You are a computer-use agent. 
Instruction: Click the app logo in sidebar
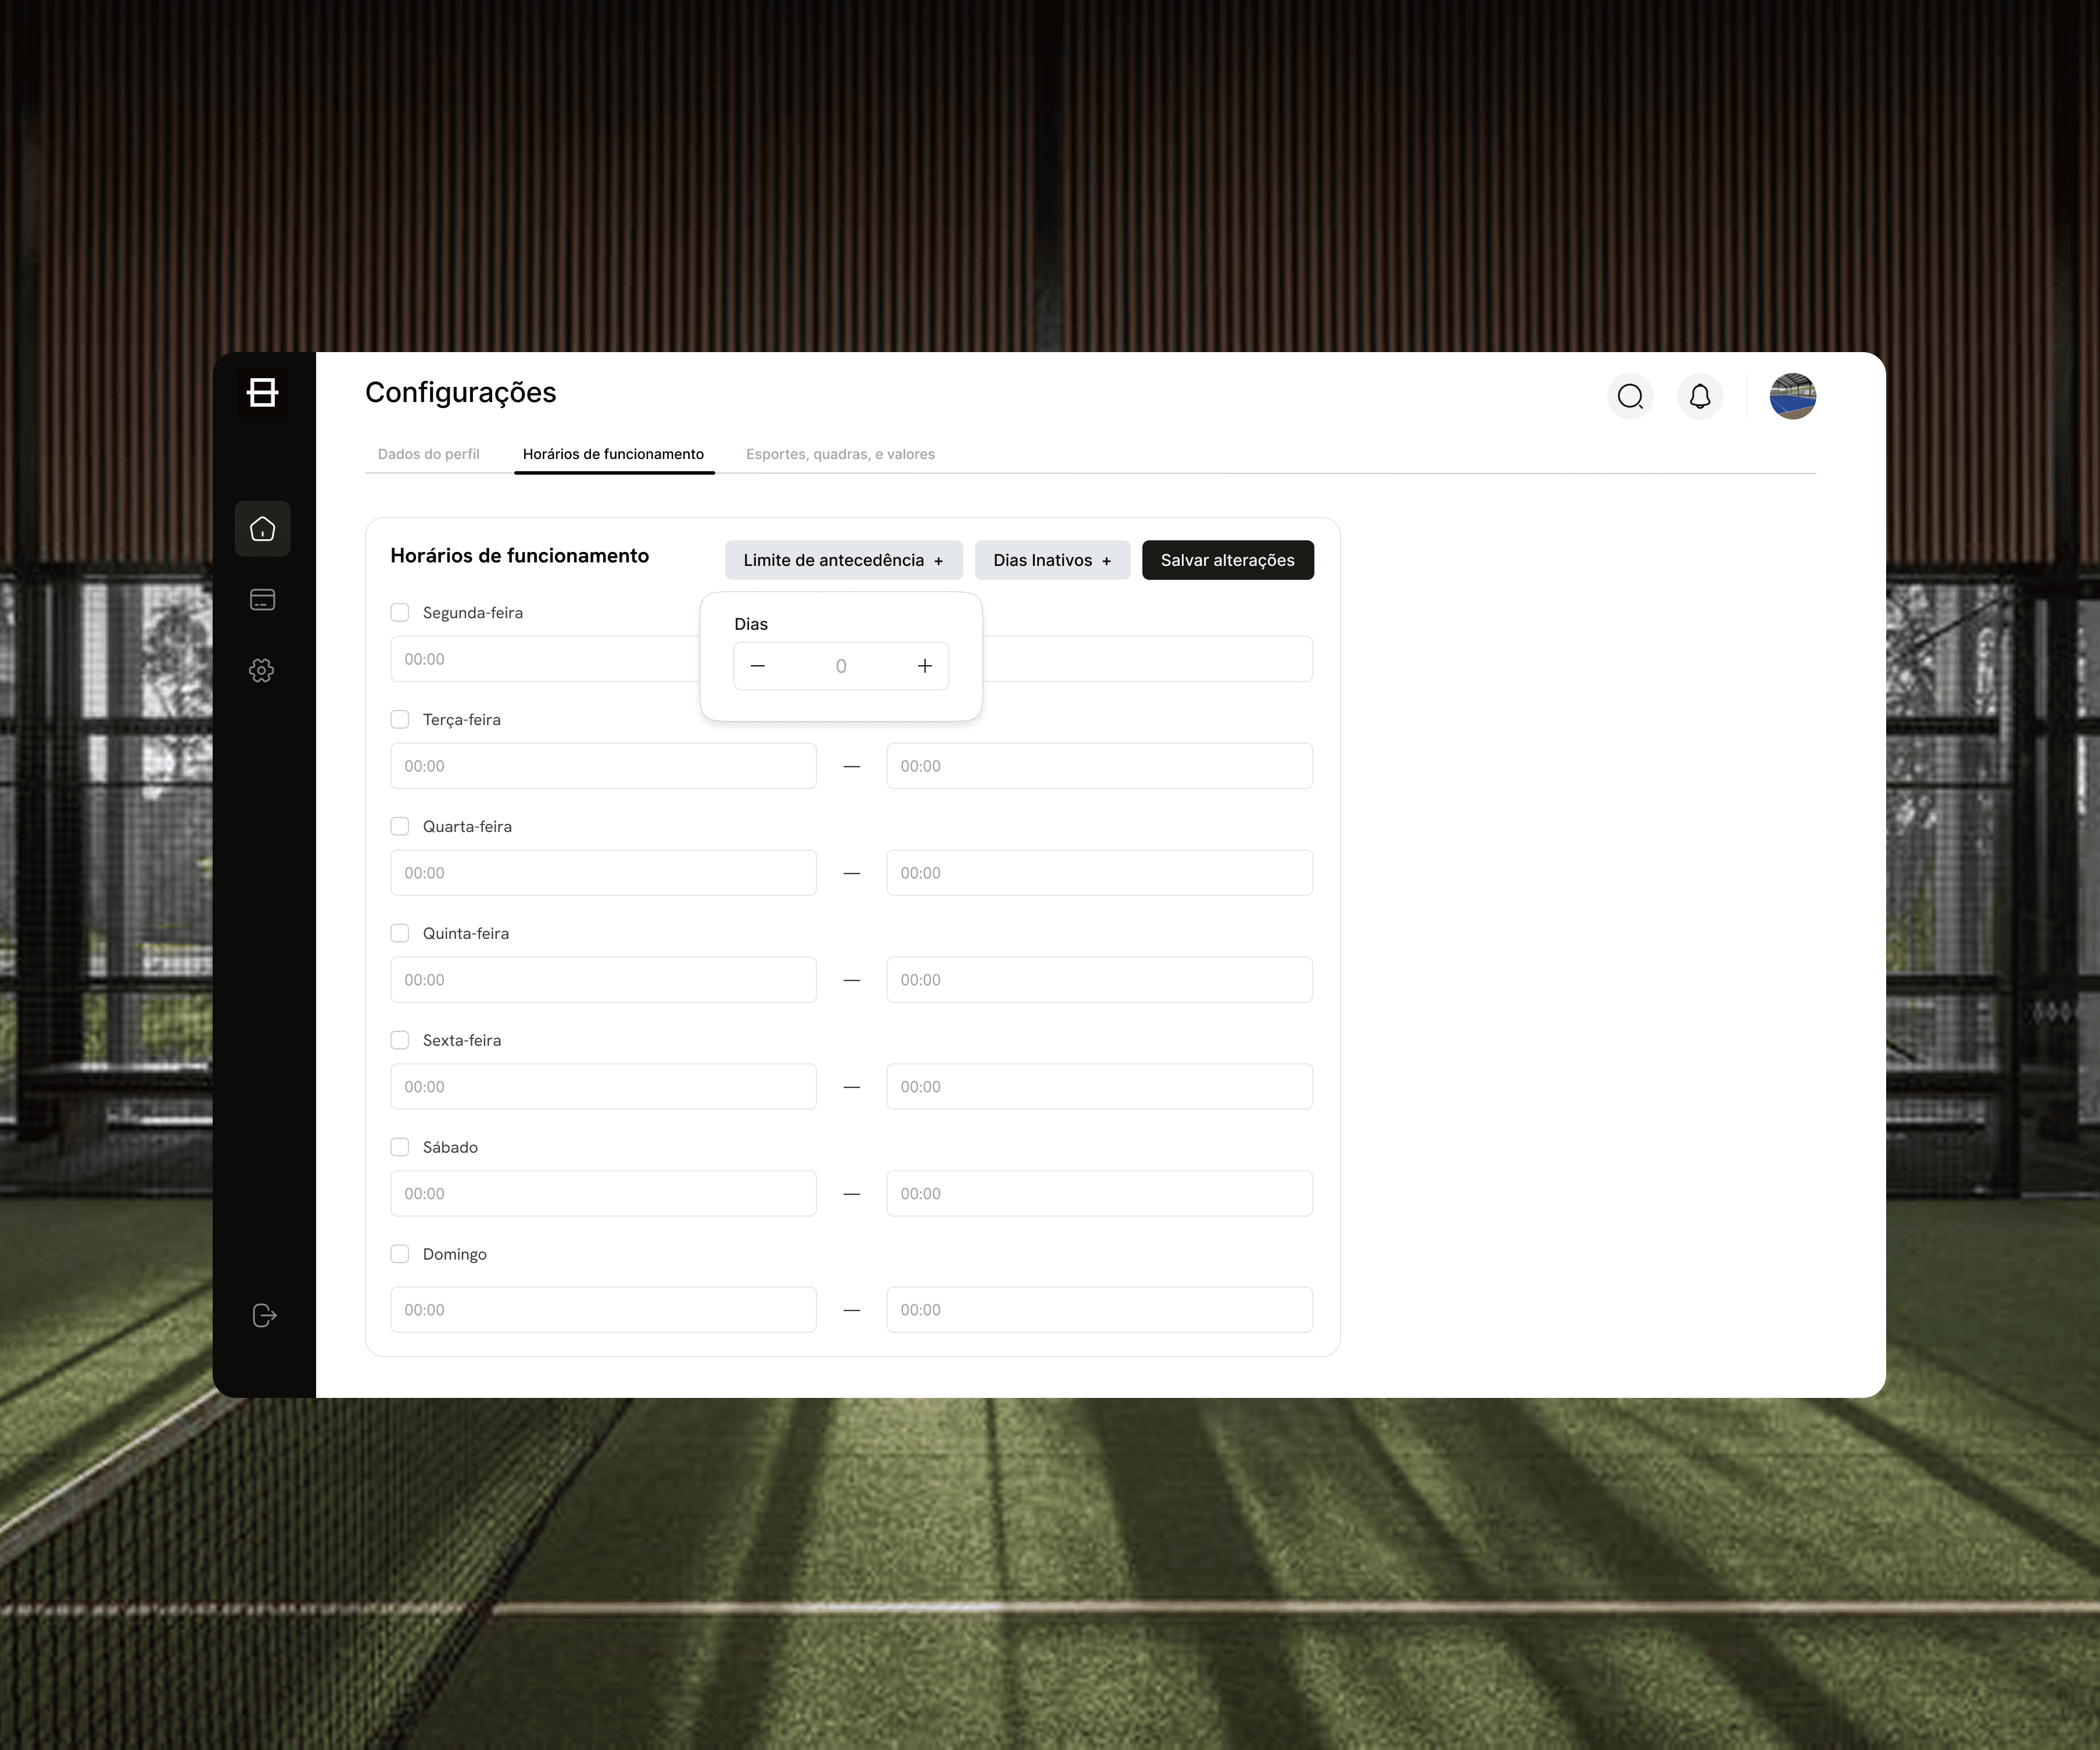click(x=262, y=393)
